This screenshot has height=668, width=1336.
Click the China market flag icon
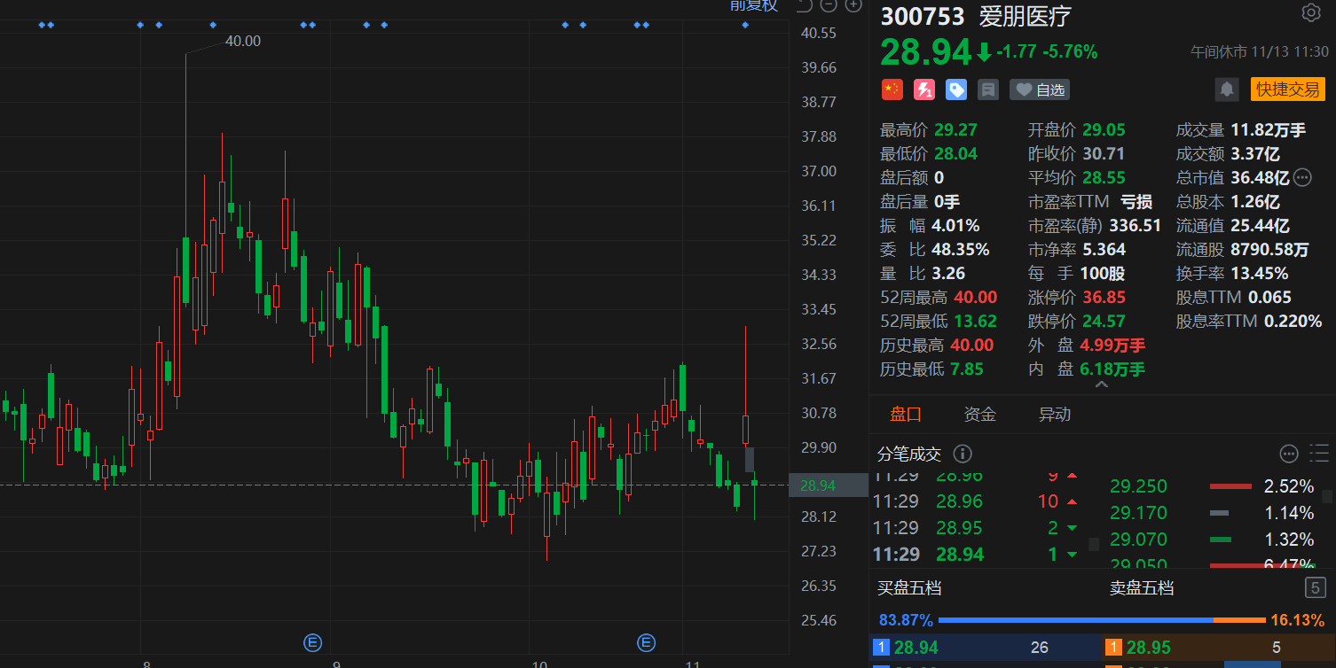tap(892, 89)
